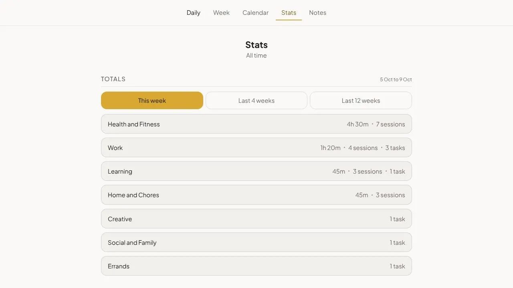Click the 7 sessions count
The image size is (513, 288).
(390, 124)
